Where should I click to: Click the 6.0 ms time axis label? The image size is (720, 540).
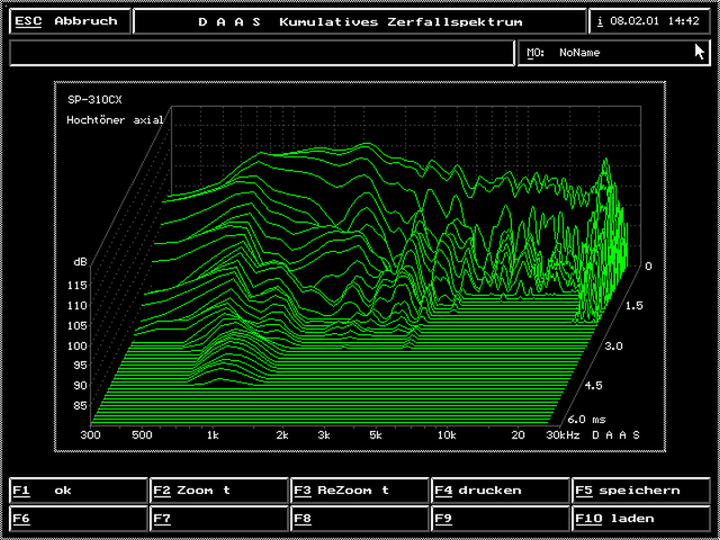click(x=586, y=419)
